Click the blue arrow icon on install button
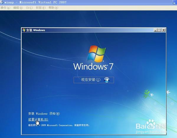The width and height of the screenshot is (177, 138). click(106, 80)
